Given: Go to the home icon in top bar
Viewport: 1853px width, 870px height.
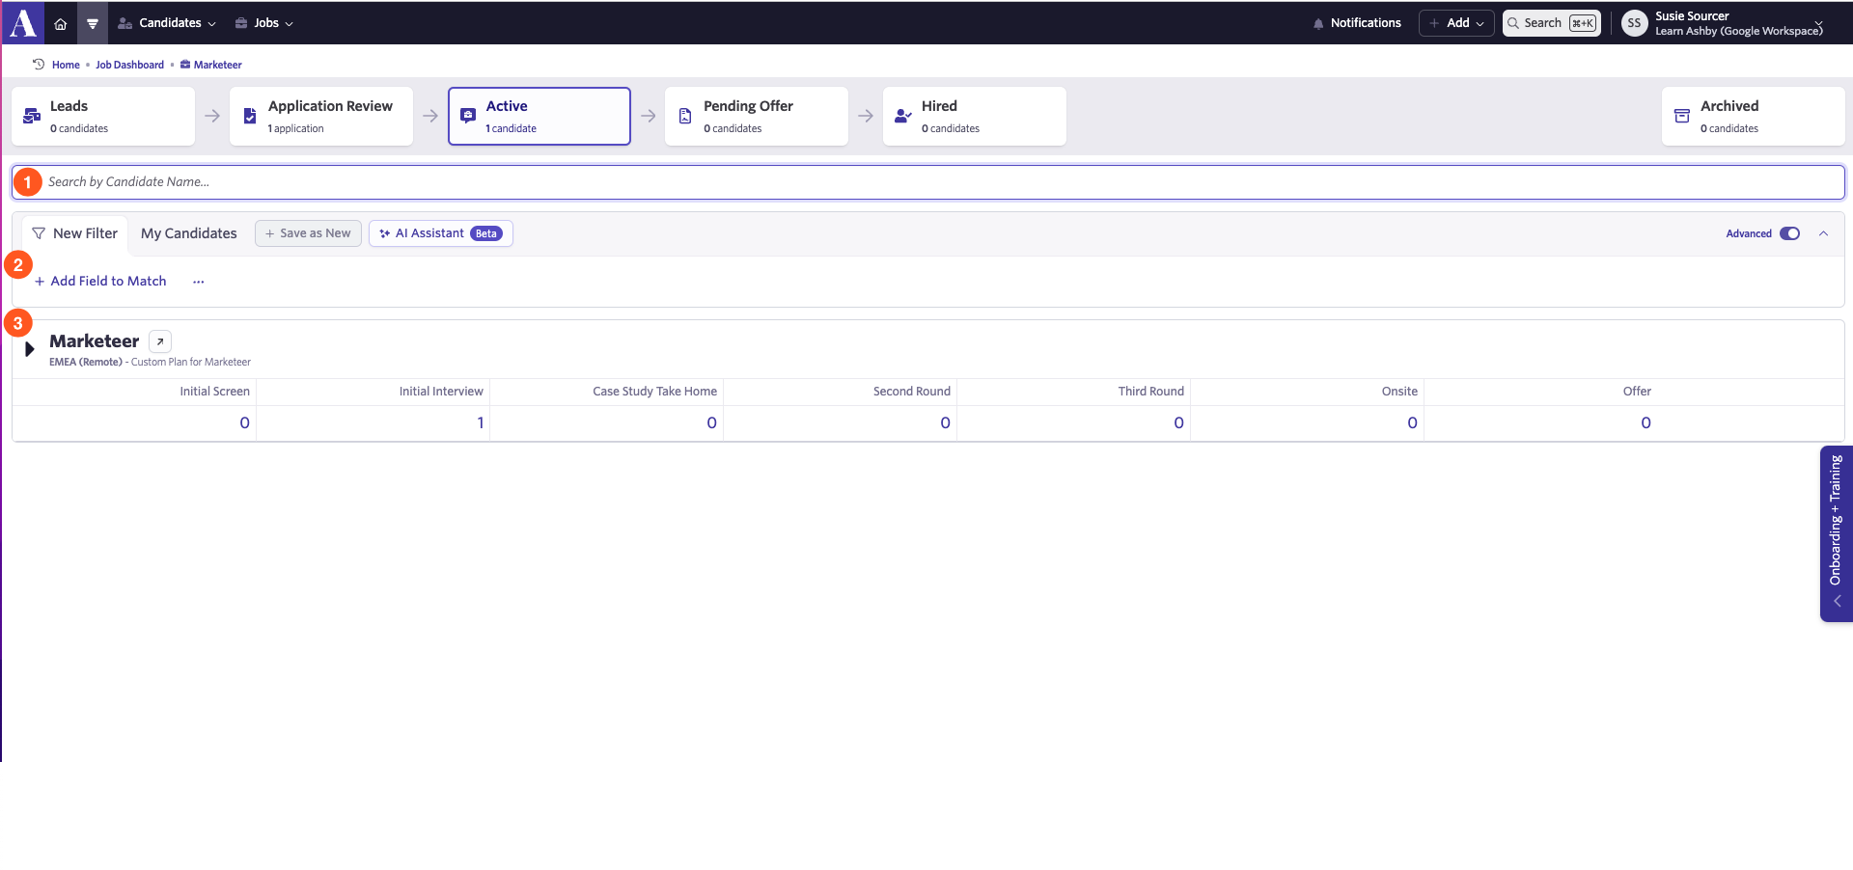Looking at the screenshot, I should point(61,23).
